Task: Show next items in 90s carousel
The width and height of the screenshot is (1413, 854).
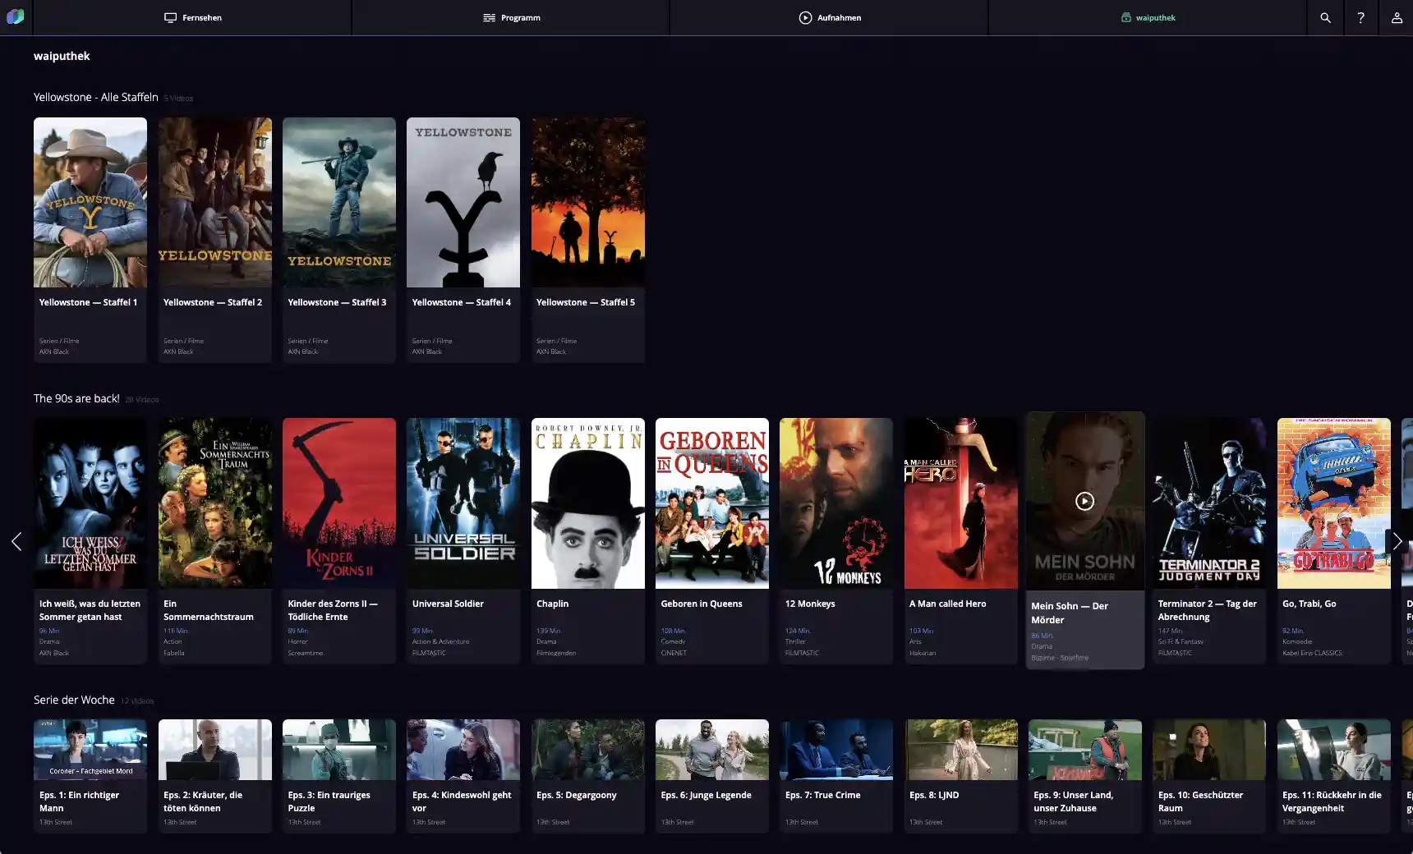Action: click(1397, 541)
